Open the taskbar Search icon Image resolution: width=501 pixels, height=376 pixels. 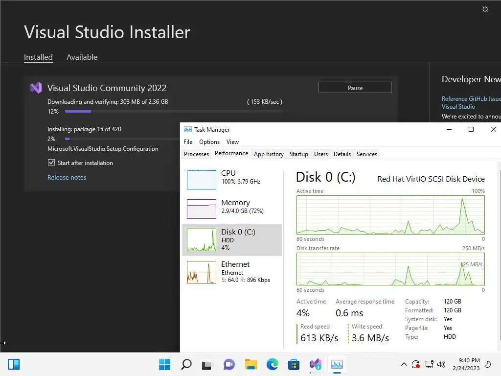pyautogui.click(x=186, y=364)
